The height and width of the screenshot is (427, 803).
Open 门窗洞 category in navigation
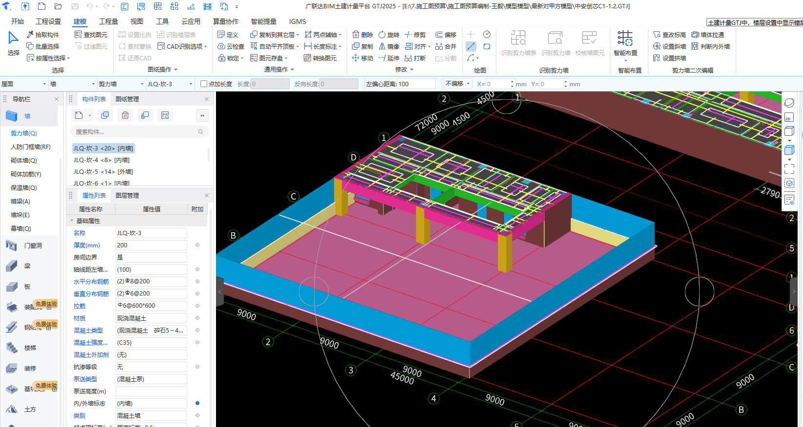33,245
